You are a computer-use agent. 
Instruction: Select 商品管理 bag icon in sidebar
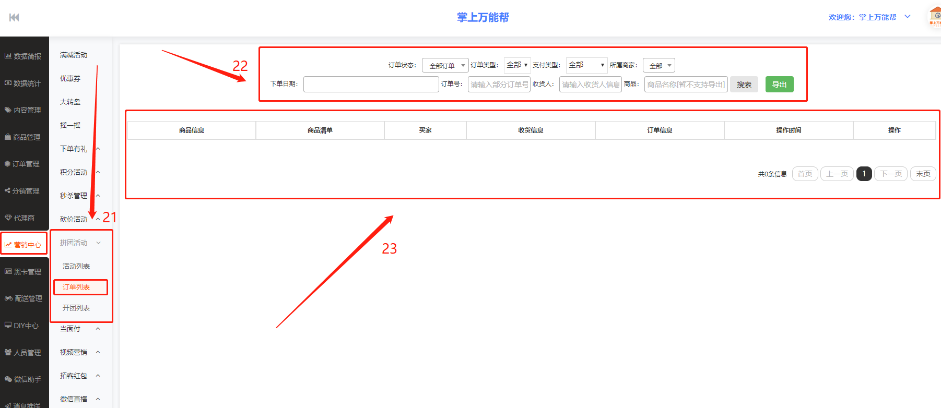point(8,137)
